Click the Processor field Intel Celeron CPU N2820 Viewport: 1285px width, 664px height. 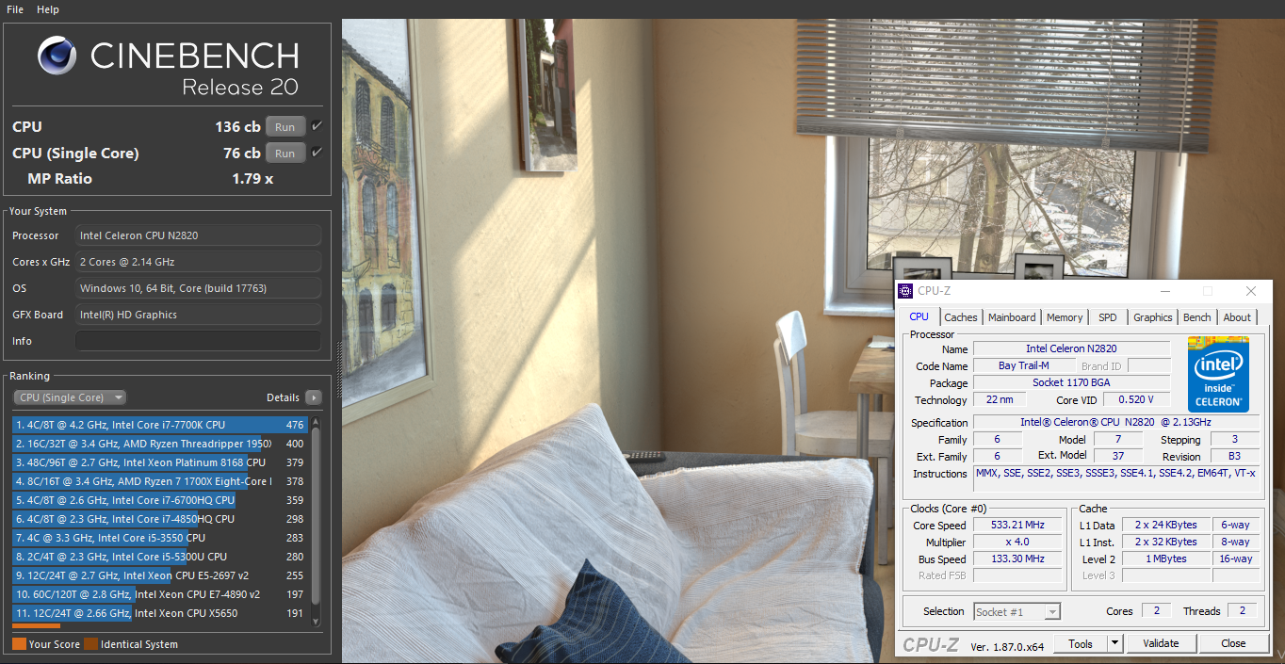(x=198, y=235)
